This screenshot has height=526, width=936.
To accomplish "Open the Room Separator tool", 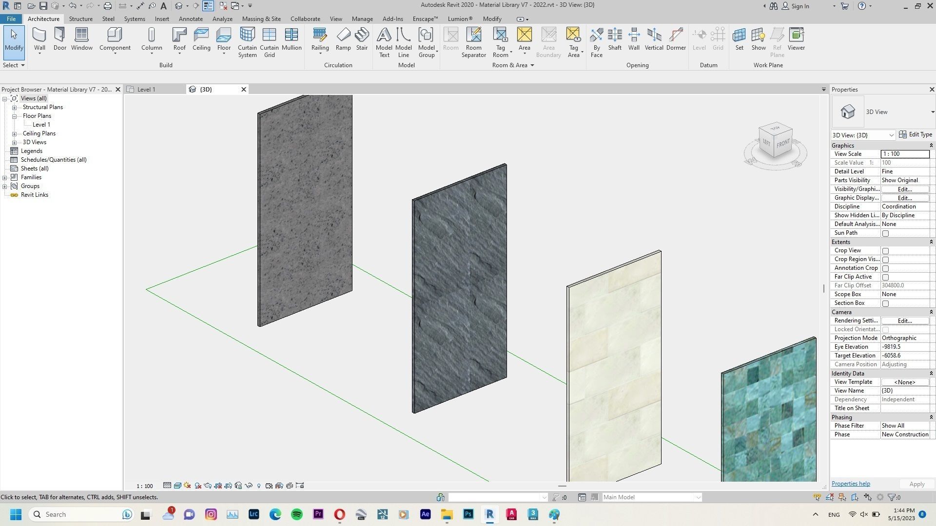I will (x=473, y=41).
